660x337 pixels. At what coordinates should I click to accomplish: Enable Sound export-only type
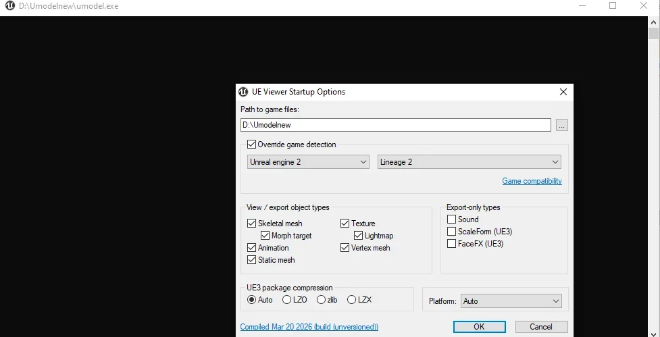pos(452,219)
